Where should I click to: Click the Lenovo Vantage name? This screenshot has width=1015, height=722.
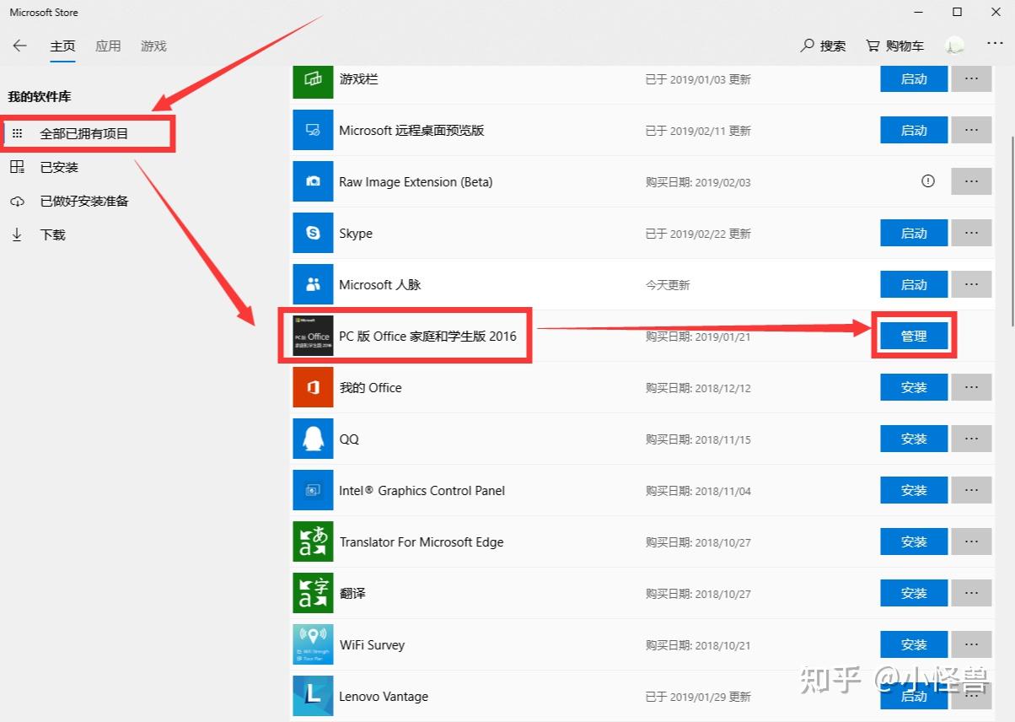384,697
